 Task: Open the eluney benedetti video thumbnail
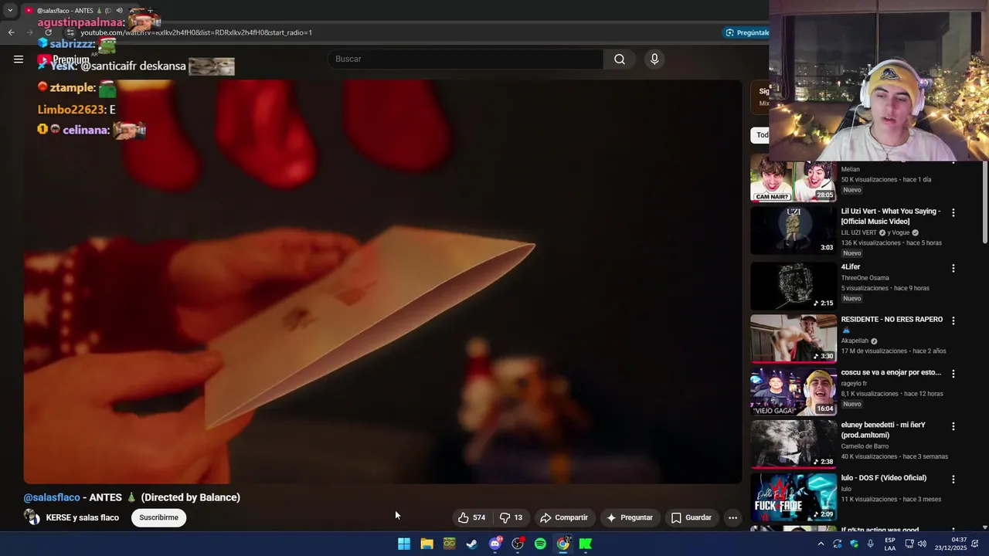tap(794, 444)
